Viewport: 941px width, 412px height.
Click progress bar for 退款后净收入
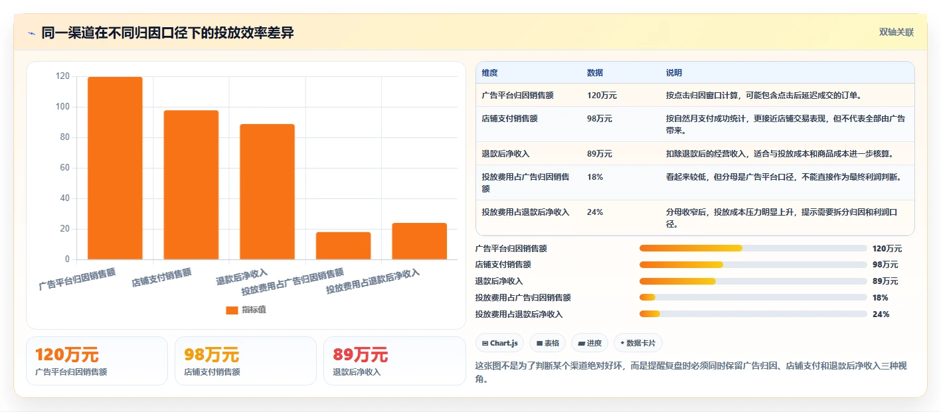[x=753, y=281]
